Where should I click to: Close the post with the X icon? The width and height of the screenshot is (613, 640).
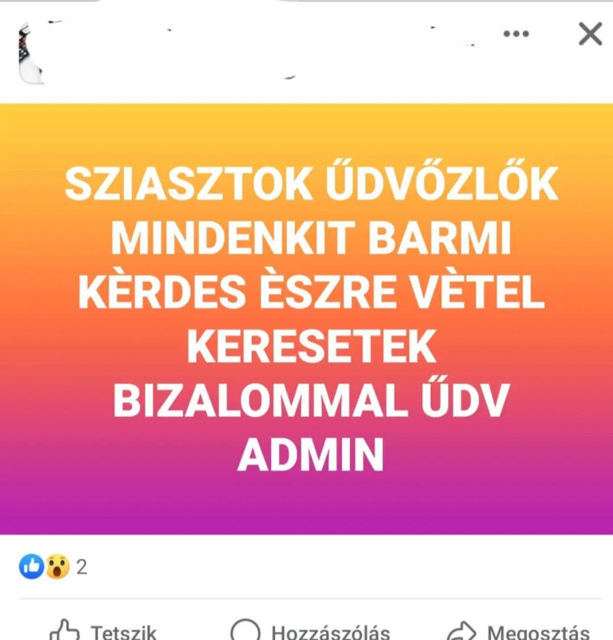590,34
